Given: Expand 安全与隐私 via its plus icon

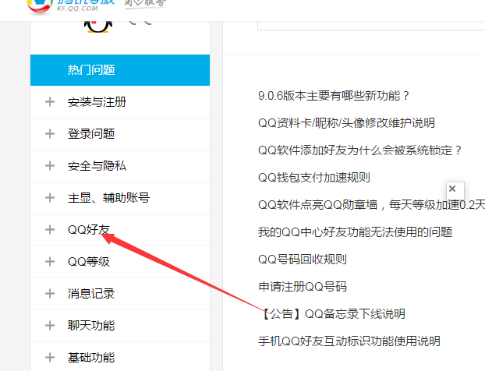Looking at the screenshot, I should coord(51,166).
